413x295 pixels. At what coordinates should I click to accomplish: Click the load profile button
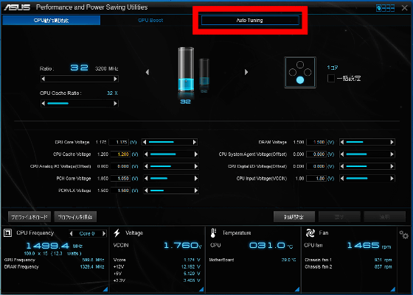[x=29, y=217]
